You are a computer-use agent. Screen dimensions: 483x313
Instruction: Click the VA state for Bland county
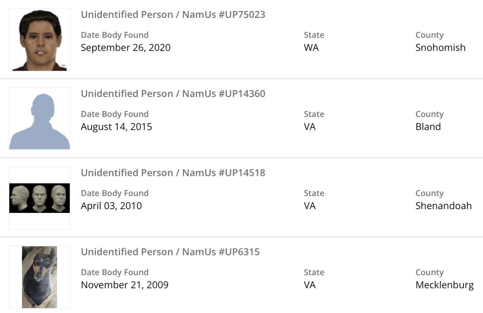(x=309, y=127)
